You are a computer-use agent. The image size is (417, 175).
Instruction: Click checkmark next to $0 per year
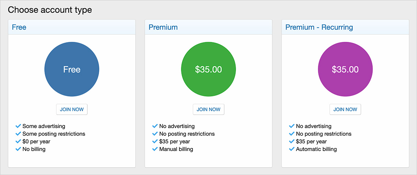tap(18, 141)
